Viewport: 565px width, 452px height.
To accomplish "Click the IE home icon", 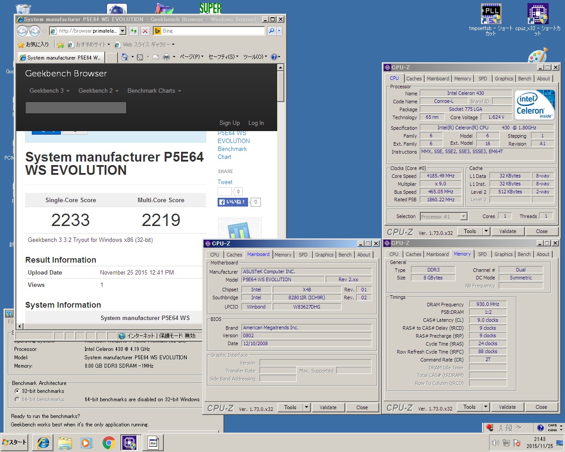I will pos(124,57).
